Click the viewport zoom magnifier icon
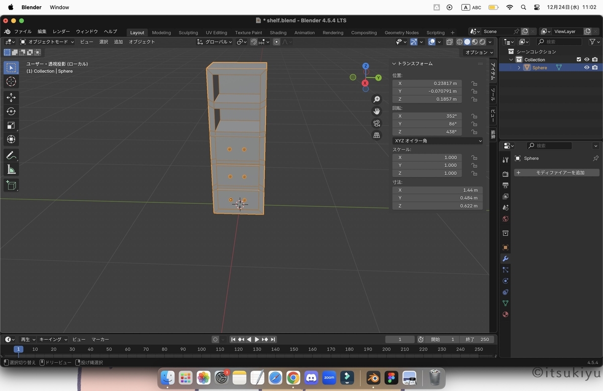 click(x=377, y=99)
